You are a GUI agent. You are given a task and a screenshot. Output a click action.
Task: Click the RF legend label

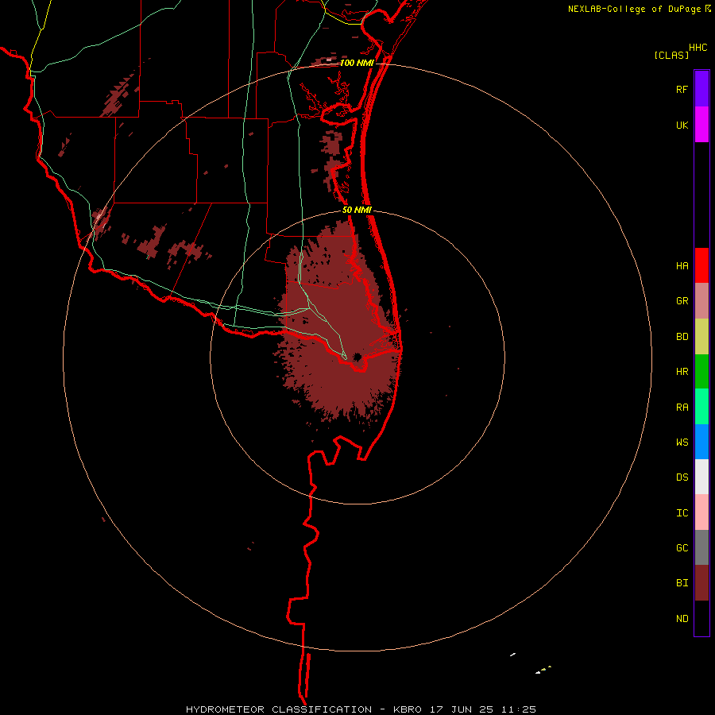coord(682,89)
